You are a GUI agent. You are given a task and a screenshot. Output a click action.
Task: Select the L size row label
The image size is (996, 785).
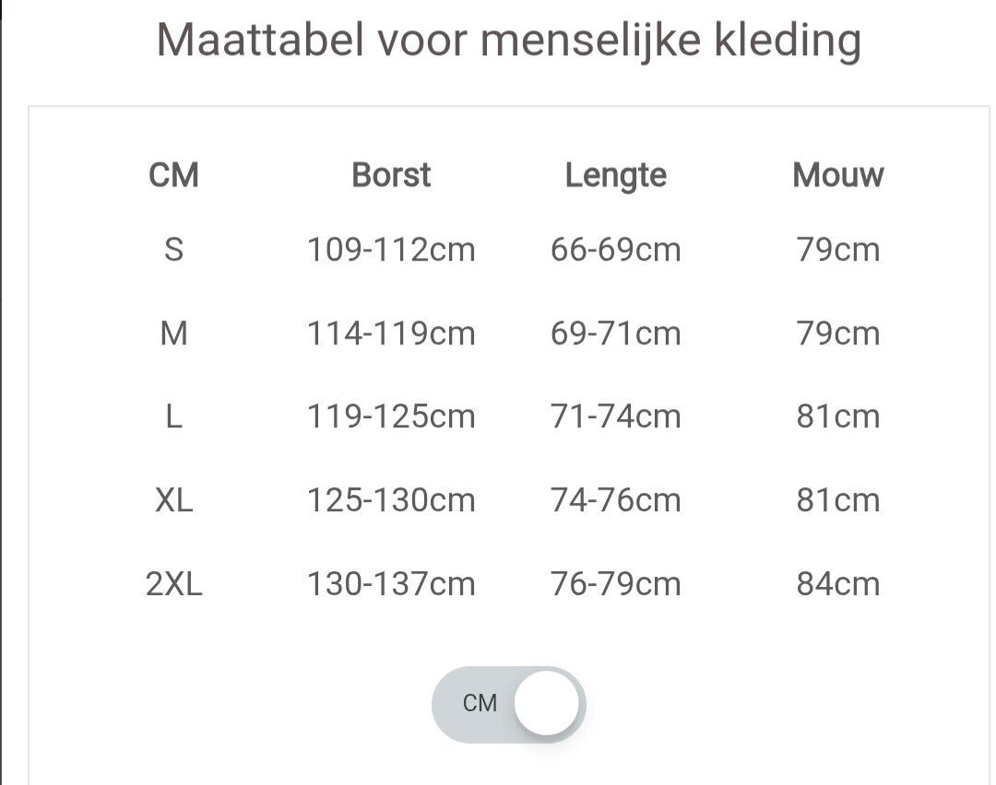pyautogui.click(x=173, y=416)
